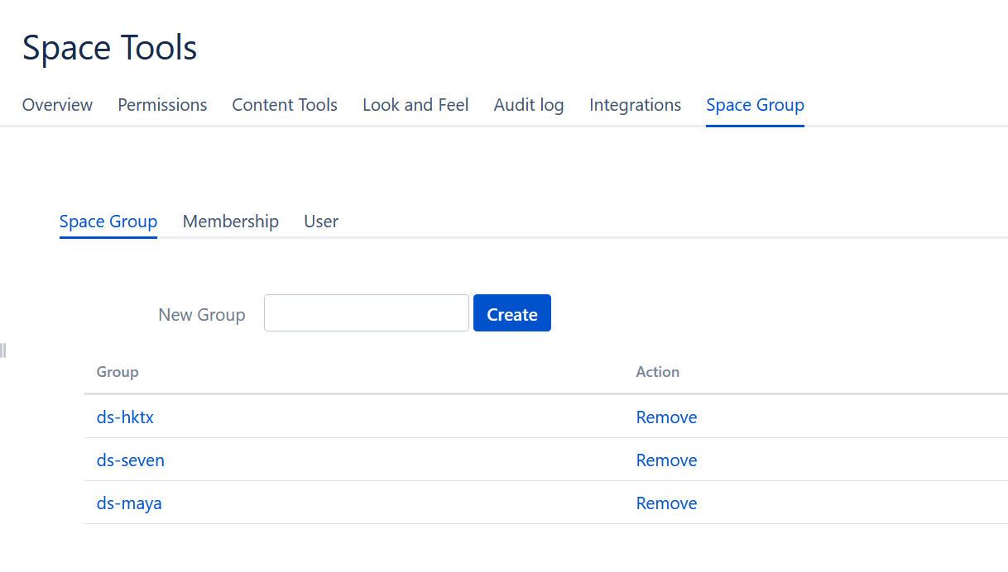
Task: Open the ds-hktx group link
Action: [125, 417]
